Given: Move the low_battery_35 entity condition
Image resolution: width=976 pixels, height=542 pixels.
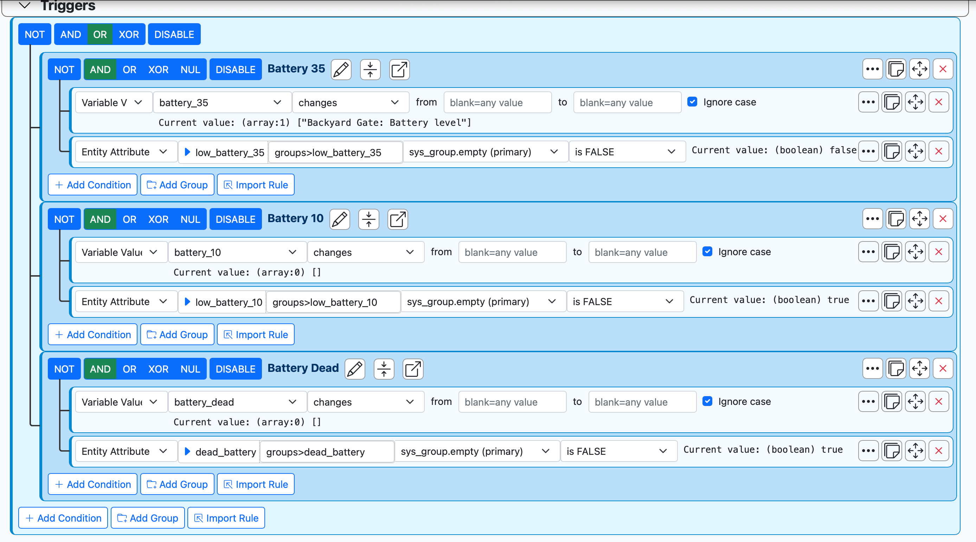Looking at the screenshot, I should click(x=915, y=151).
